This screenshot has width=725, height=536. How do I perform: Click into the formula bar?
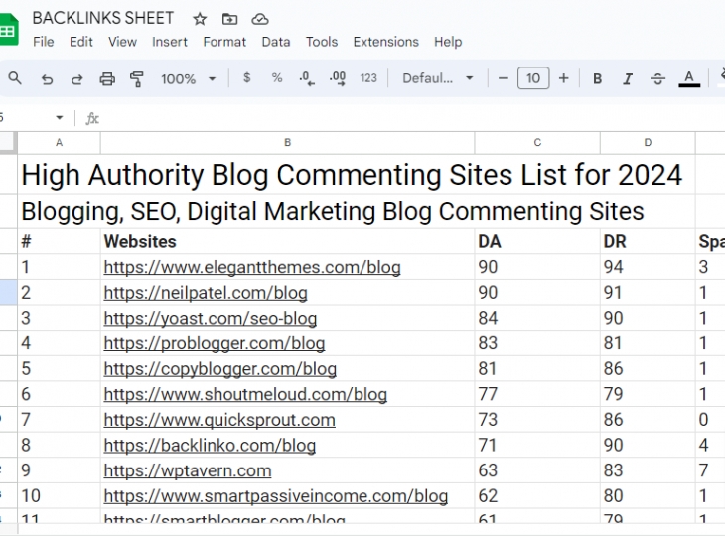411,118
